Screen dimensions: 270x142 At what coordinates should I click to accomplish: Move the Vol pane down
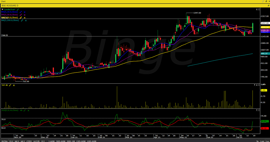pyautogui.click(x=257, y=85)
